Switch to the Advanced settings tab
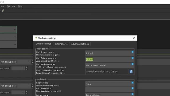This screenshot has height=96, width=170. (80, 44)
